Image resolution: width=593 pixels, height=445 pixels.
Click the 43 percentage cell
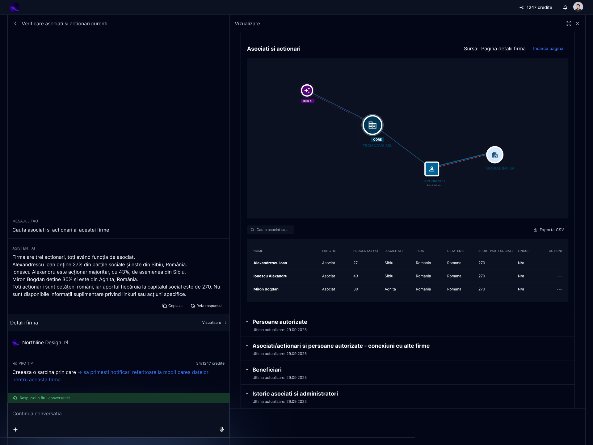(x=355, y=276)
